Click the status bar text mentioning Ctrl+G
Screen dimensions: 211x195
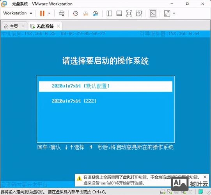click(x=53, y=192)
